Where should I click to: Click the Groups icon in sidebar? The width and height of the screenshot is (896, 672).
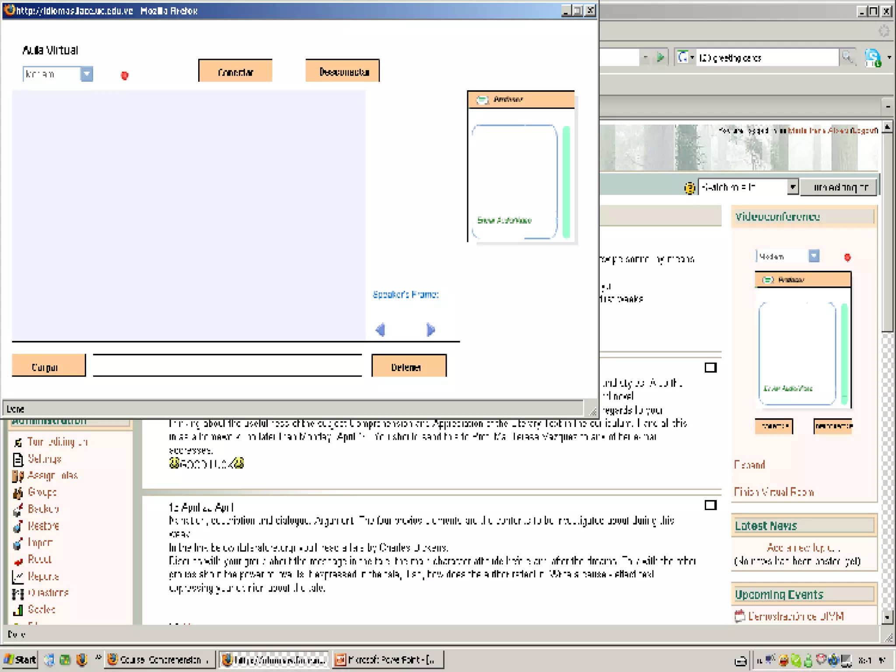click(x=18, y=493)
